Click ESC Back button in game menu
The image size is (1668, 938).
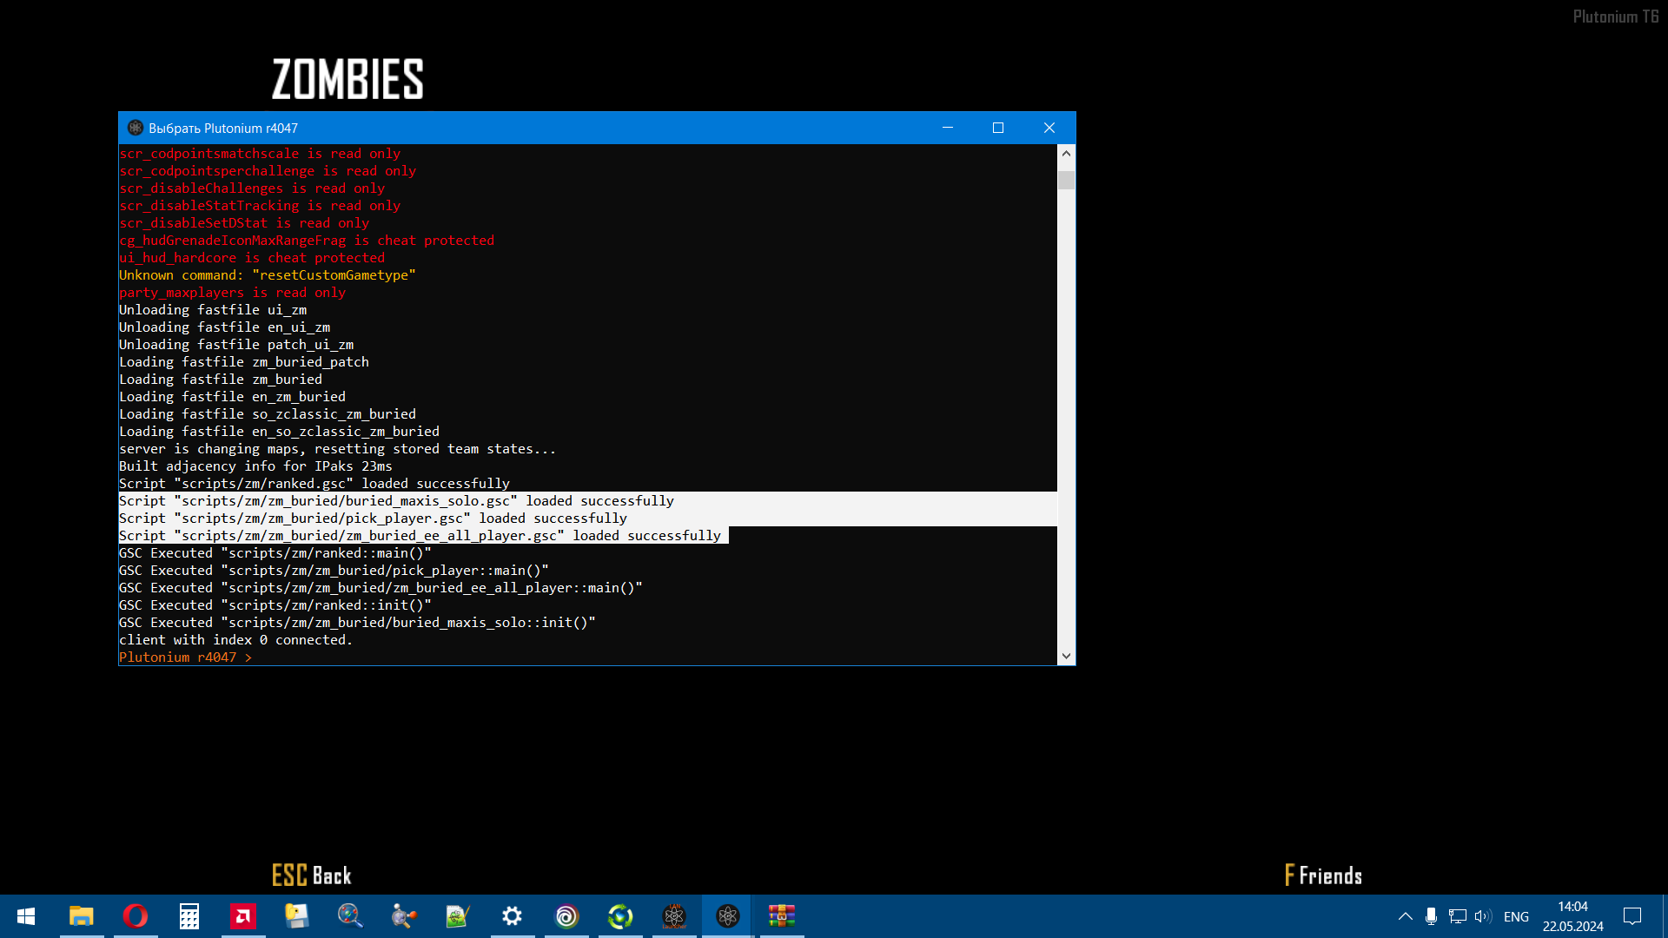coord(312,875)
